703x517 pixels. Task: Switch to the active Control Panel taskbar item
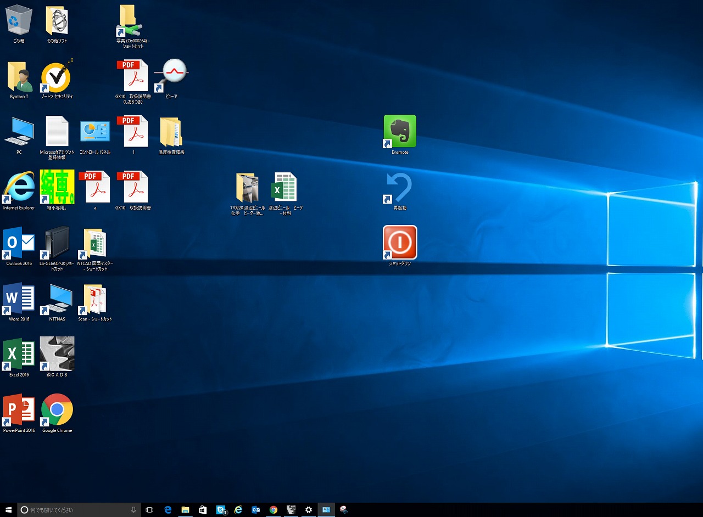coord(326,510)
